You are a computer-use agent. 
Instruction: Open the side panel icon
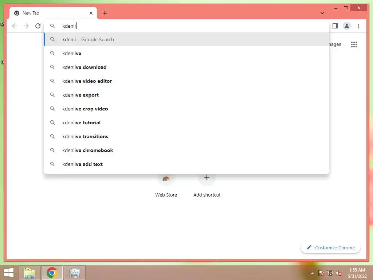[x=335, y=26]
